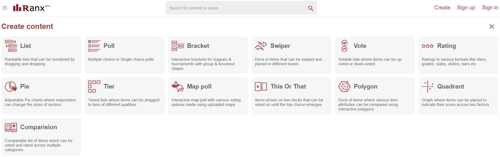Select the Rating stars icon

tap(427, 46)
